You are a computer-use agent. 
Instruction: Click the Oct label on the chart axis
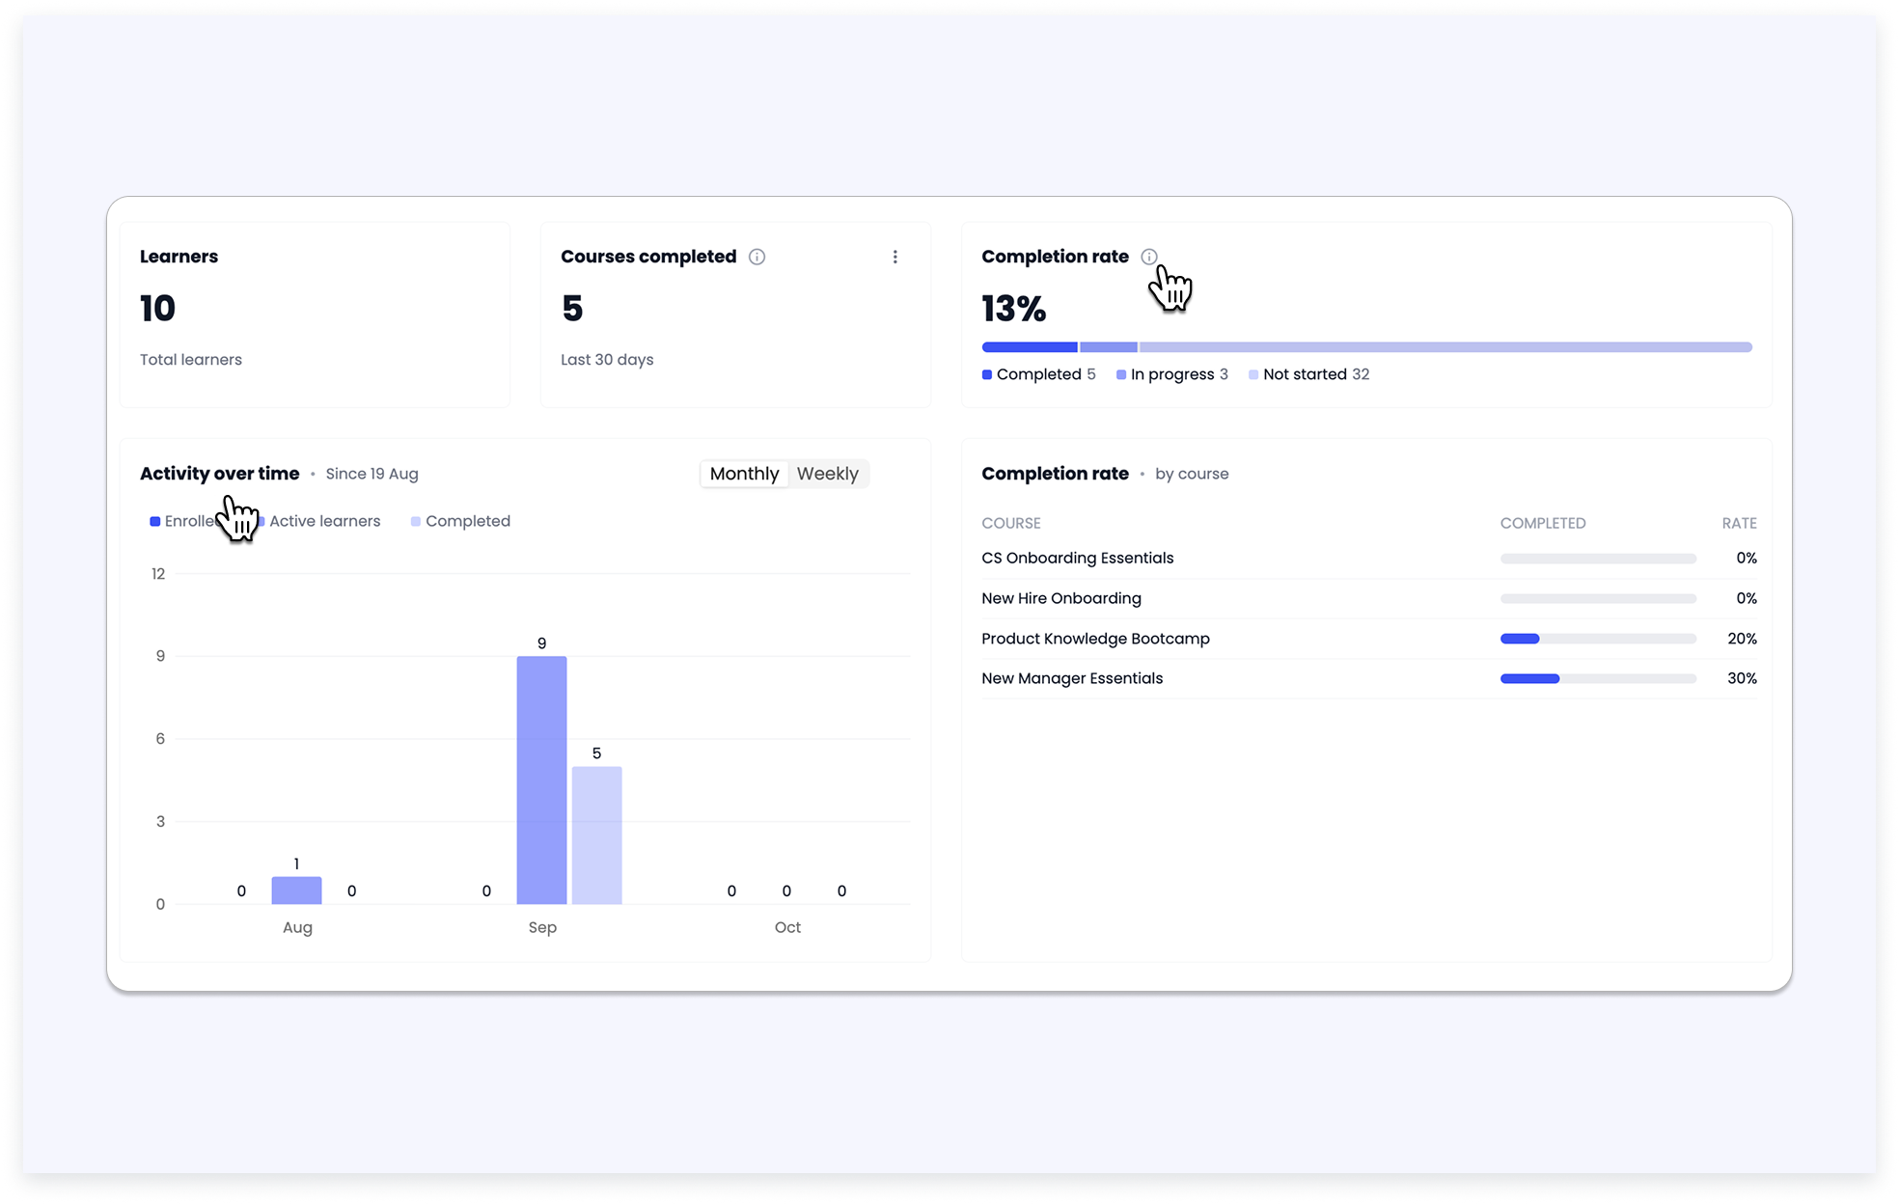[787, 927]
